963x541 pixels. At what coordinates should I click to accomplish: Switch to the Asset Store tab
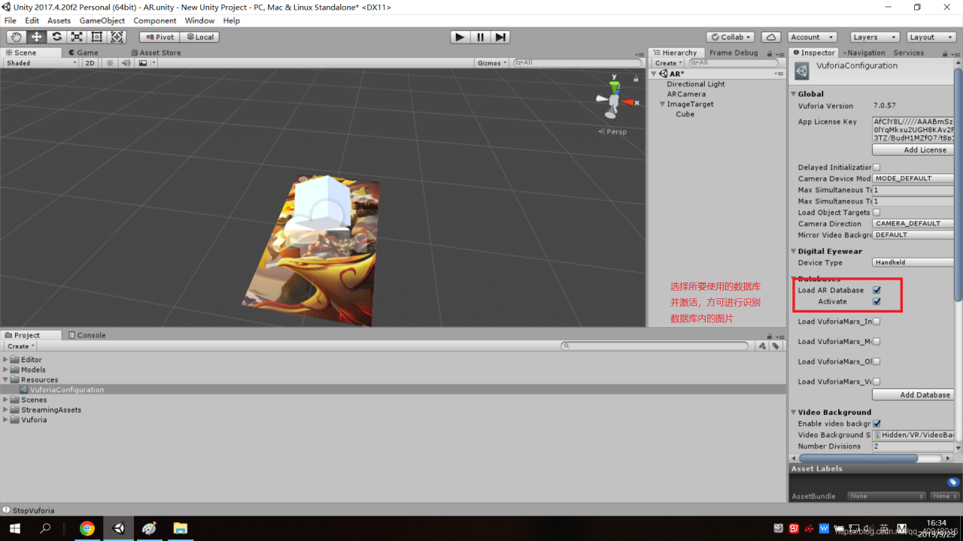pyautogui.click(x=156, y=53)
